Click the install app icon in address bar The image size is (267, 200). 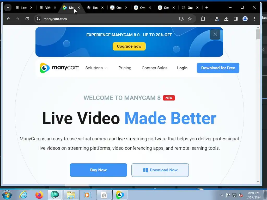coord(181,19)
